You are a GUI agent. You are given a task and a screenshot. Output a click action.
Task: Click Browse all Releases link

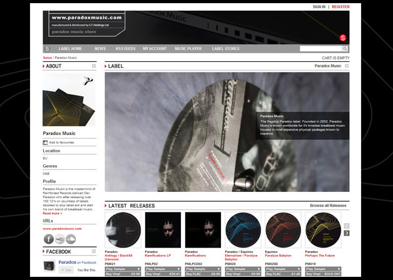pyautogui.click(x=328, y=206)
